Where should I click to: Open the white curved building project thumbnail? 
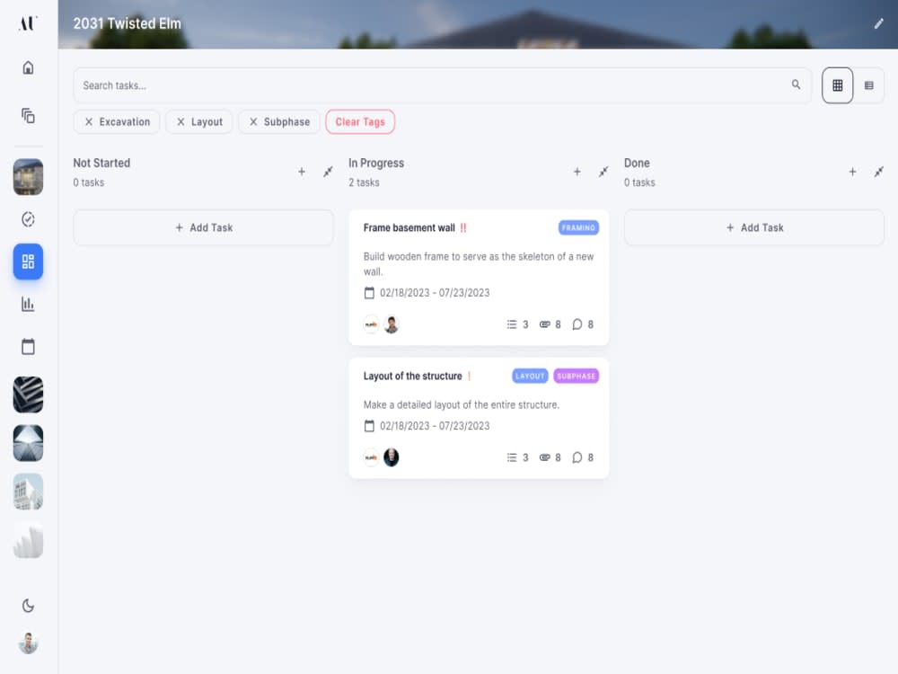click(x=28, y=540)
